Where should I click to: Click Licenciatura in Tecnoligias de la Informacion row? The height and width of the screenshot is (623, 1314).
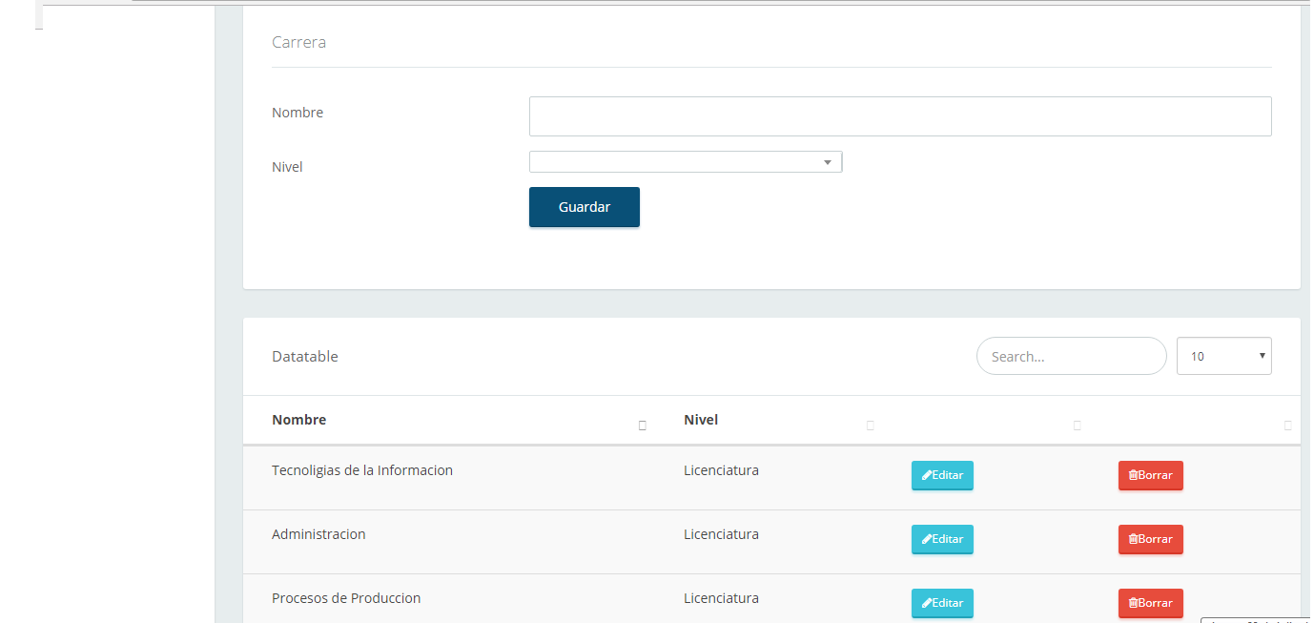[721, 470]
